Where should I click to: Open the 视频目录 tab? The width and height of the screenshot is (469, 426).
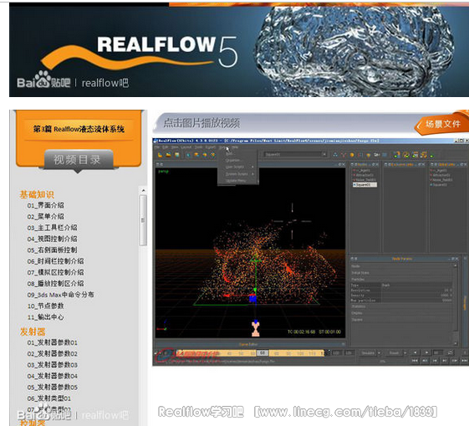[x=79, y=160]
